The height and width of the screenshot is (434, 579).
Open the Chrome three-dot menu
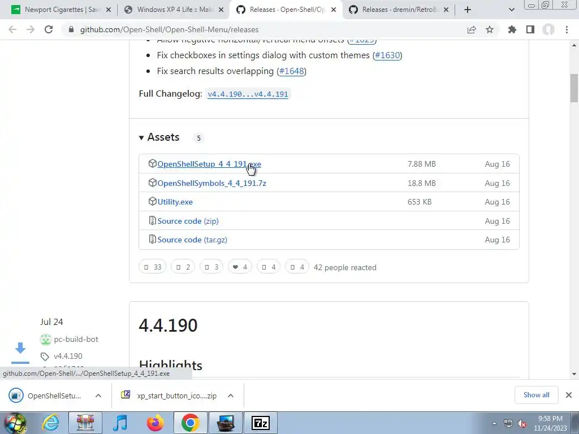(567, 29)
